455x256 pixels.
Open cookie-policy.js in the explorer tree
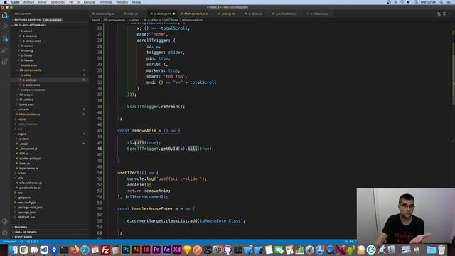30,159
